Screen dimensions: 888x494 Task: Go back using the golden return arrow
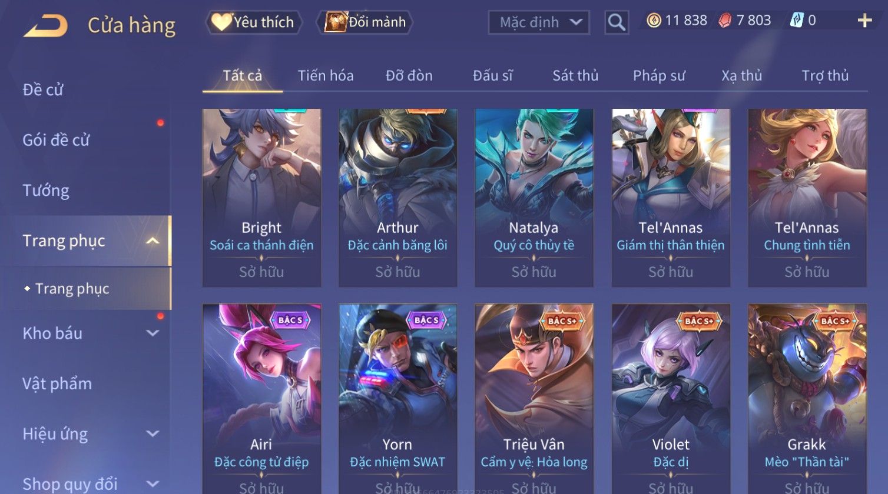pyautogui.click(x=45, y=26)
